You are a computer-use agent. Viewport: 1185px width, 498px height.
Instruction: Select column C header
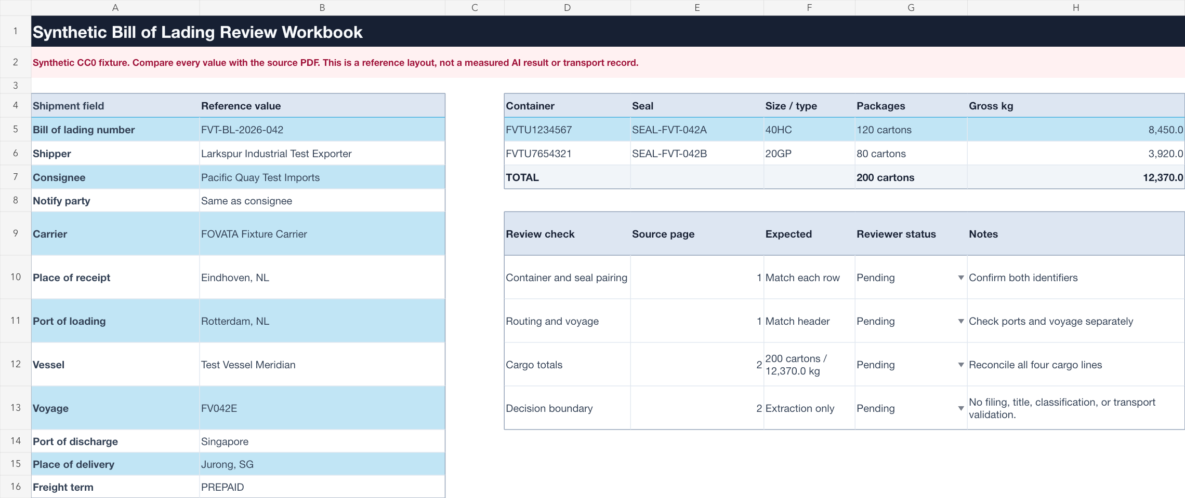475,7
